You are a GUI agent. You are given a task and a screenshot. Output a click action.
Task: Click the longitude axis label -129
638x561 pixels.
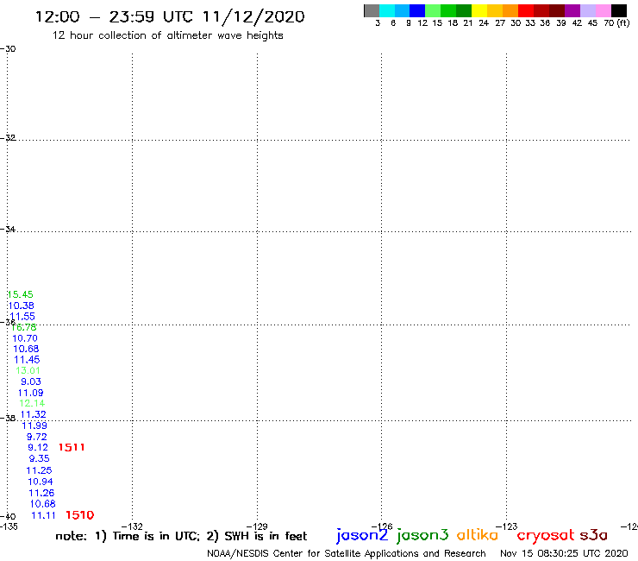(257, 526)
